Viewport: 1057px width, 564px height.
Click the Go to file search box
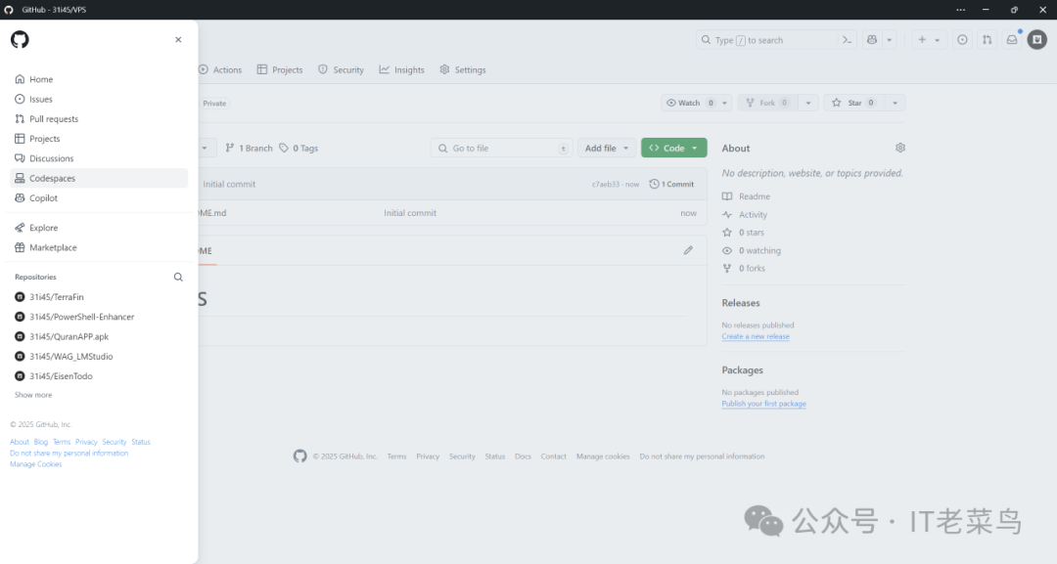click(x=501, y=148)
